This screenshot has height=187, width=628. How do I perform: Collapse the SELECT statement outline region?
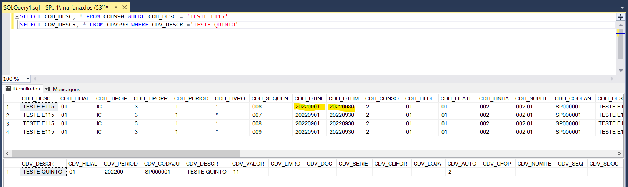point(17,17)
